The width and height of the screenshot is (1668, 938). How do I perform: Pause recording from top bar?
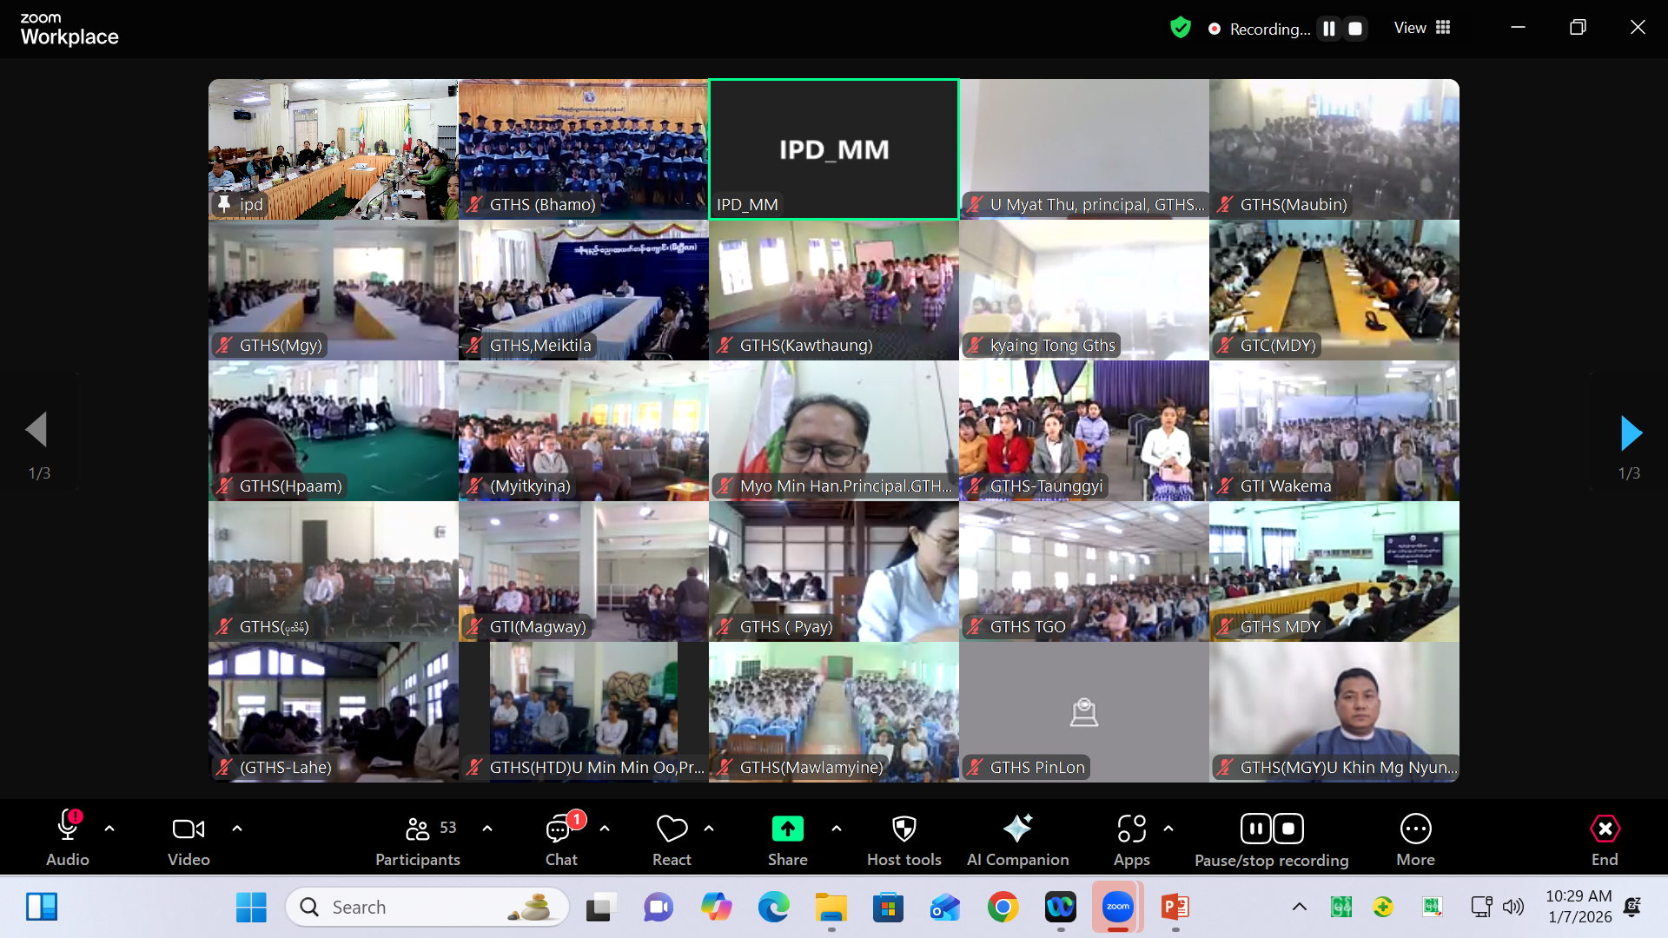coord(1329,29)
